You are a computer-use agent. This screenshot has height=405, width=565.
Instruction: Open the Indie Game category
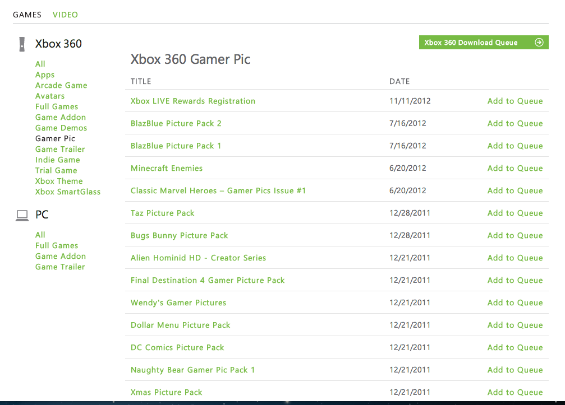[58, 160]
